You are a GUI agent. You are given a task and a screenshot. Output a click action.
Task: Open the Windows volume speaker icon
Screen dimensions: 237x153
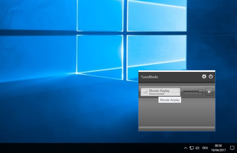click(x=197, y=148)
